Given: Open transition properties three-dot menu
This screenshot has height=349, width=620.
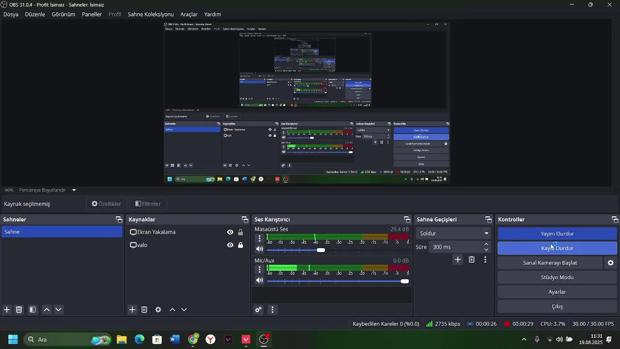Looking at the screenshot, I should pyautogui.click(x=485, y=260).
